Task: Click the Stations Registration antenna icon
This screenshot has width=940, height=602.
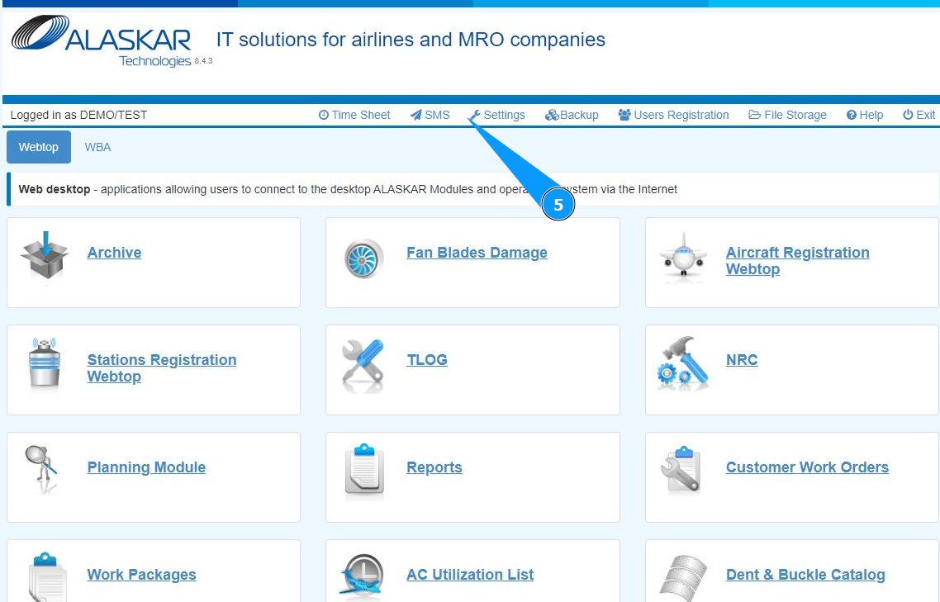Action: coord(45,362)
